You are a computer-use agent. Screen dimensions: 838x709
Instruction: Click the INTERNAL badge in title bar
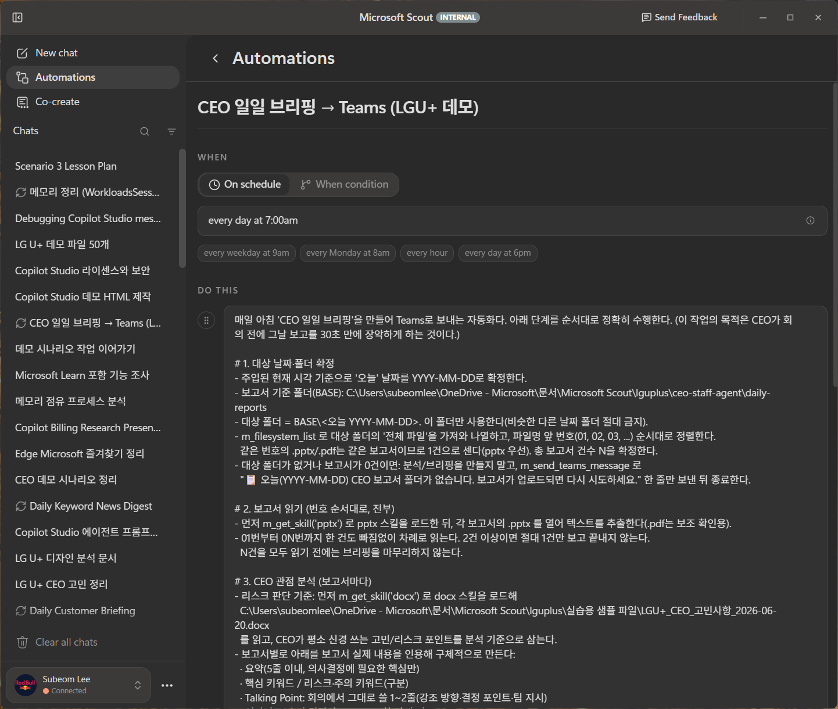tap(458, 17)
